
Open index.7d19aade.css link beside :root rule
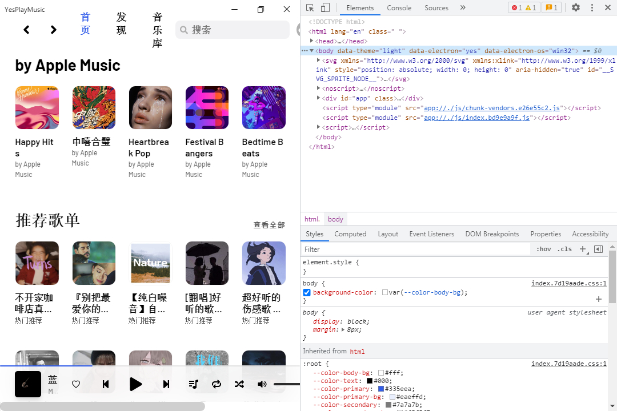point(568,364)
